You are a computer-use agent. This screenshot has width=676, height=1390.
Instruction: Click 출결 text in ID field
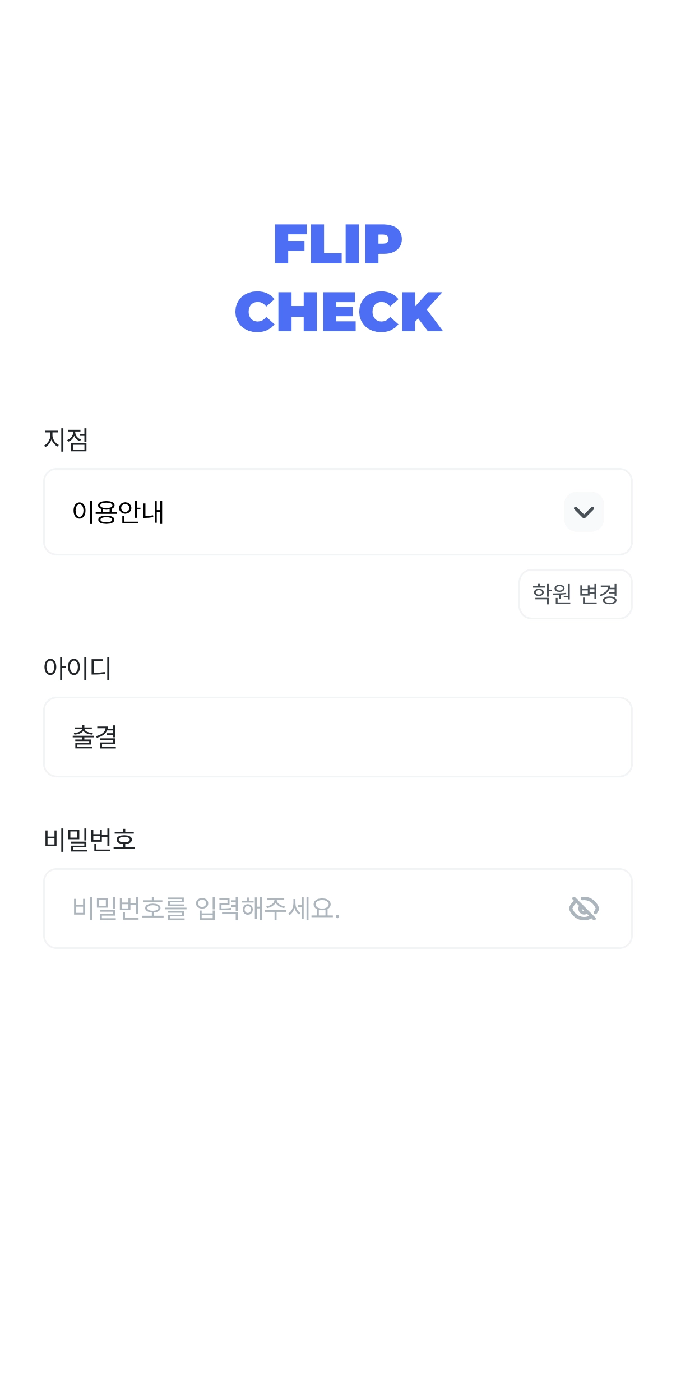pos(95,737)
